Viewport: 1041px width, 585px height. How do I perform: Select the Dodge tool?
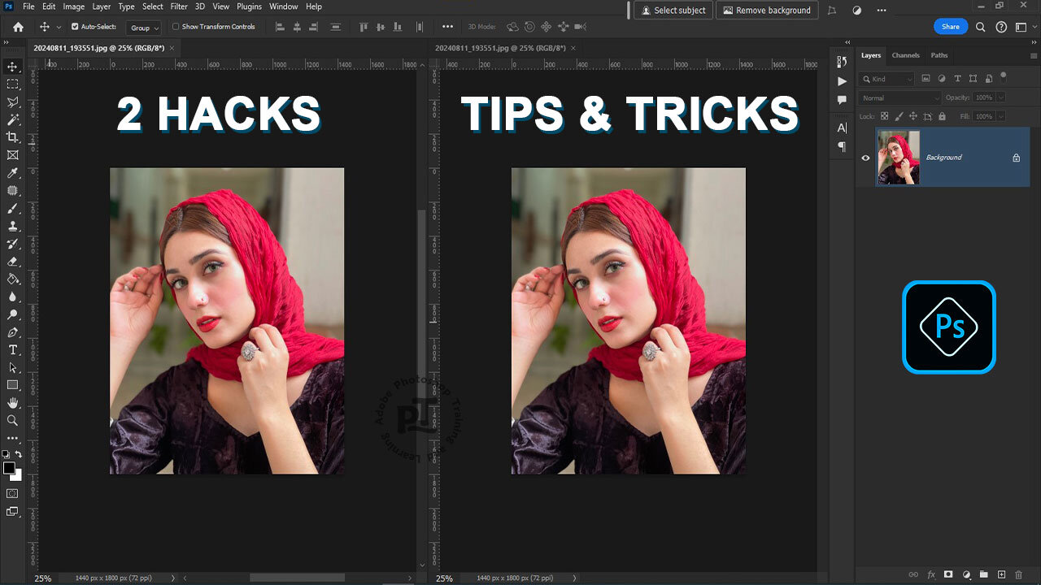pyautogui.click(x=12, y=315)
